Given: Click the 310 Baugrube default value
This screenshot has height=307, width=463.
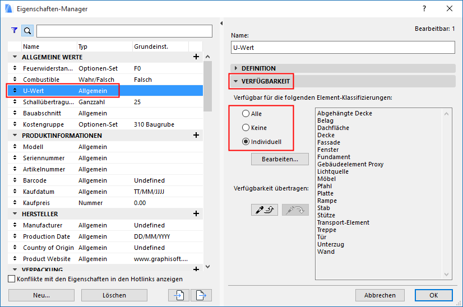Looking at the screenshot, I should coord(154,124).
